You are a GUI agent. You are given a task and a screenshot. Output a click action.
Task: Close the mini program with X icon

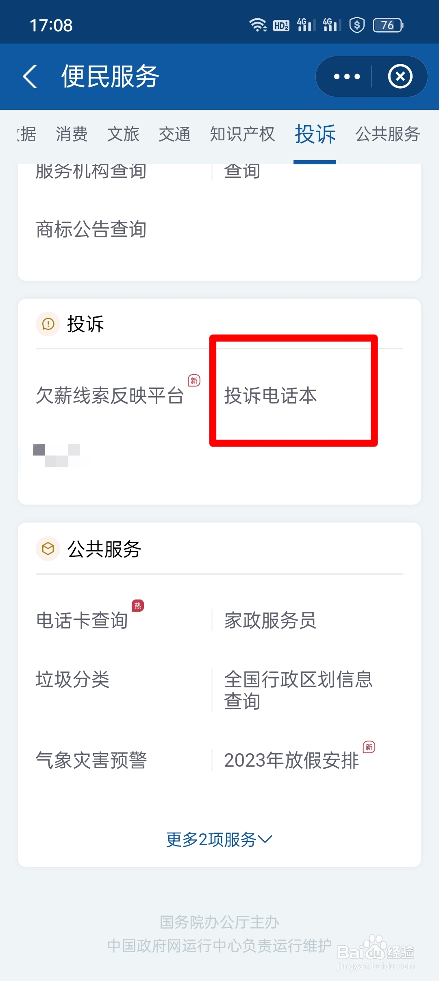click(400, 76)
